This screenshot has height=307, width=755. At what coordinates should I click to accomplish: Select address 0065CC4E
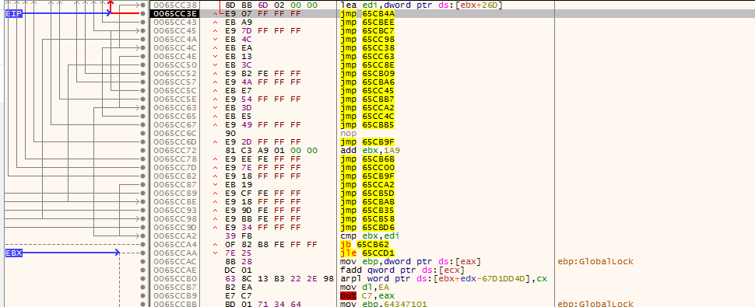pos(174,56)
